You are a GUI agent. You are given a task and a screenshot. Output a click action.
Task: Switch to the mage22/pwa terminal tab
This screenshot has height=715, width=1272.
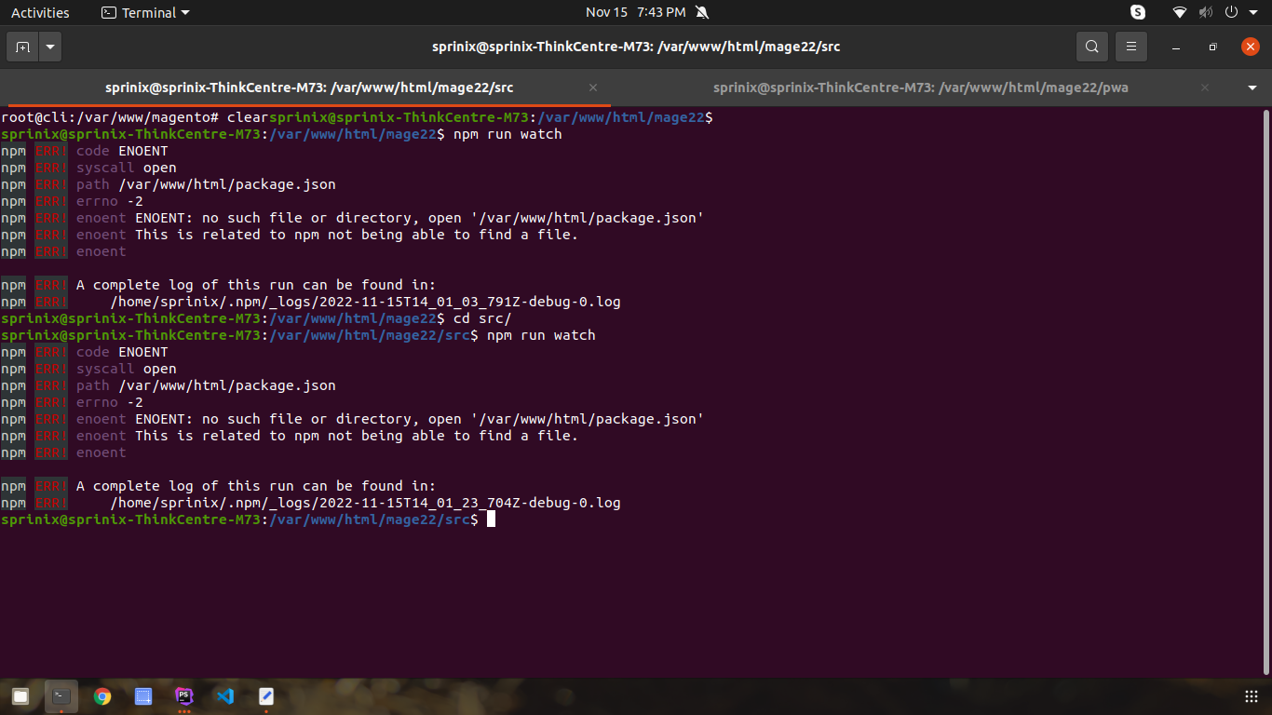pyautogui.click(x=920, y=88)
